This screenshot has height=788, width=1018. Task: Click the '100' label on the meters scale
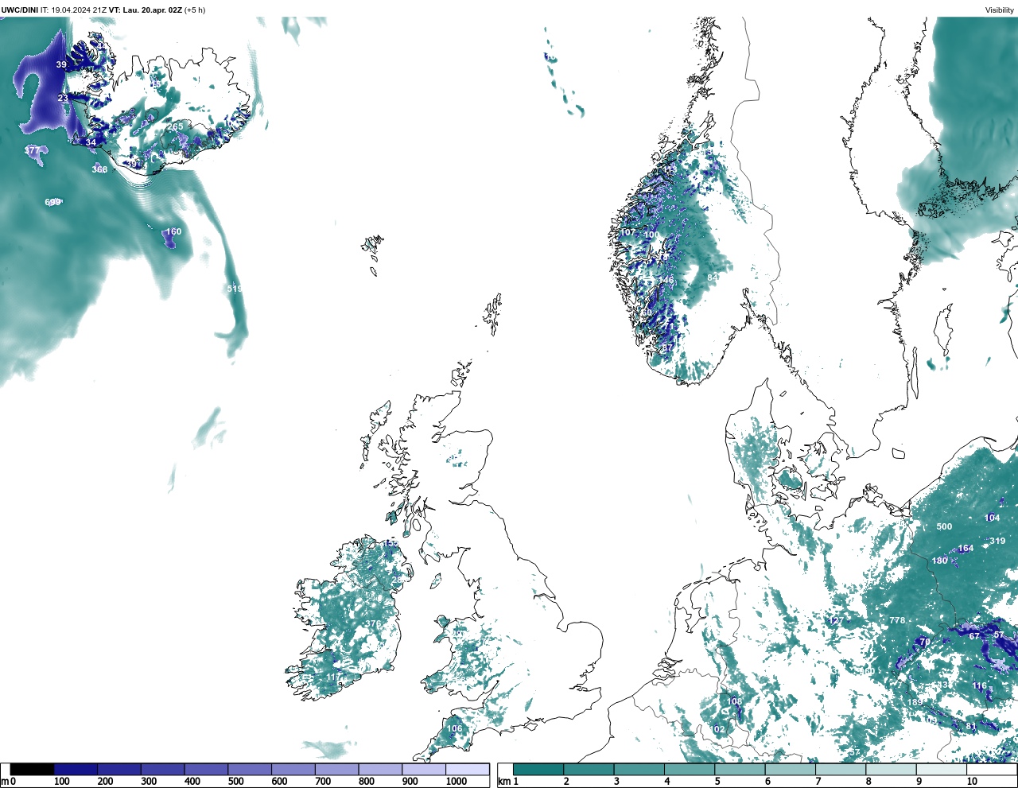tap(61, 782)
